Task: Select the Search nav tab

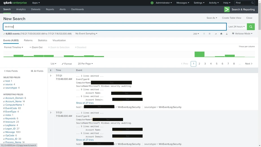Action: point(7,9)
